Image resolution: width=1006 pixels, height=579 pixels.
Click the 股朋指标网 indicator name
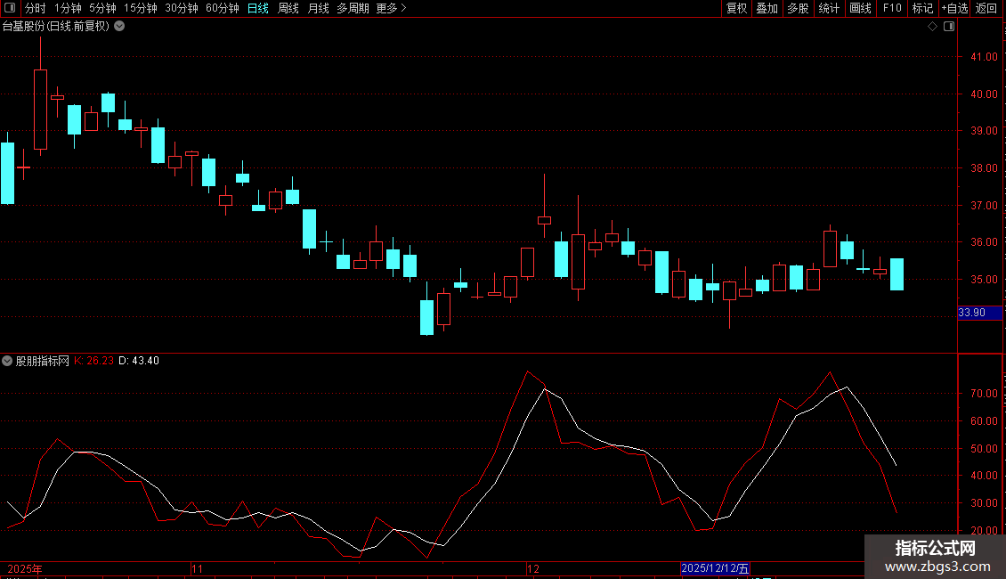pos(43,361)
